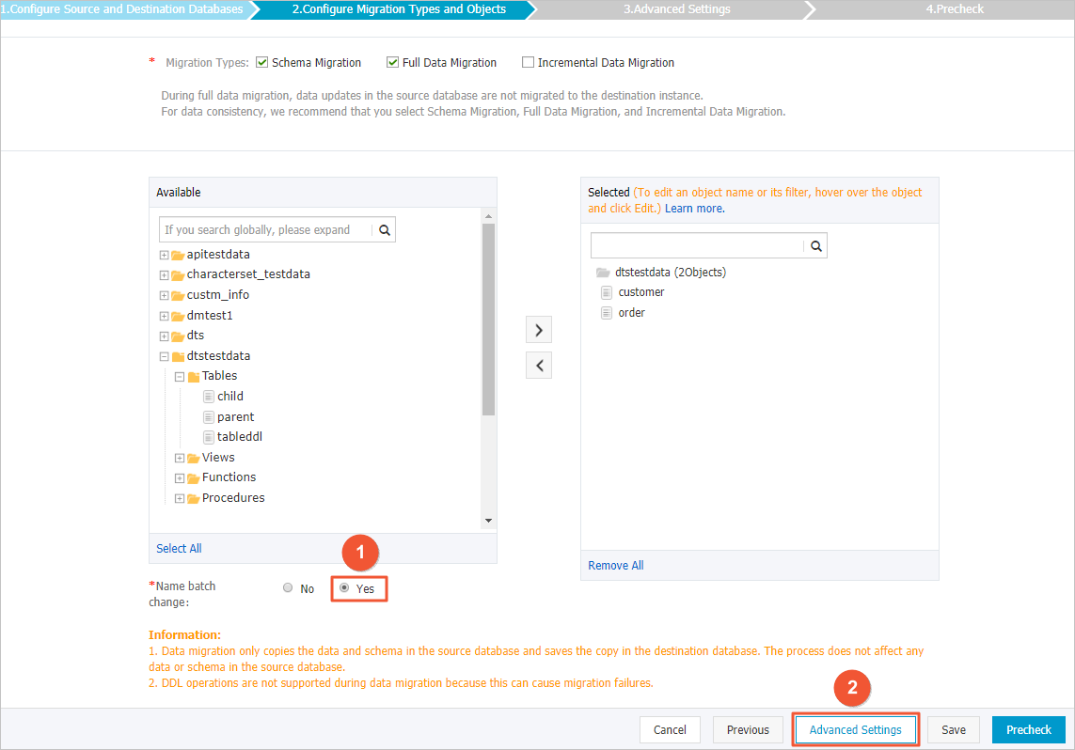1075x750 pixels.
Task: Expand the Views node
Action: pos(179,457)
